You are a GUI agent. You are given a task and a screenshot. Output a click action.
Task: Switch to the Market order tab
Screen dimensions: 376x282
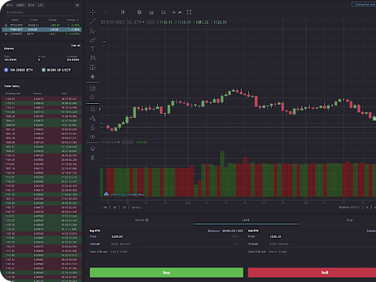(142, 220)
